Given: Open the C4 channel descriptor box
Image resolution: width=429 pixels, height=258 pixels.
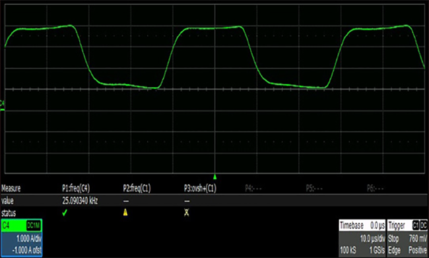Looking at the screenshot, I should coord(21,238).
